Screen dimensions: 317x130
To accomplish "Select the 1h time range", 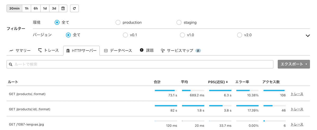I will [x=27, y=8].
